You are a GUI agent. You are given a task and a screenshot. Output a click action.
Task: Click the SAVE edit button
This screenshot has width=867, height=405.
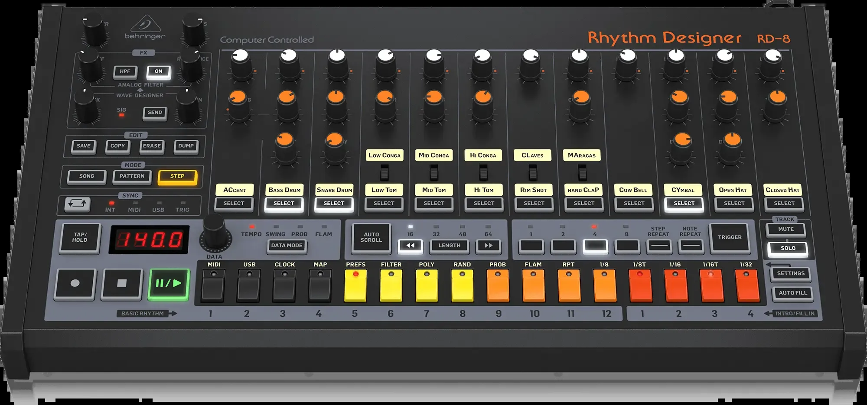click(x=84, y=146)
